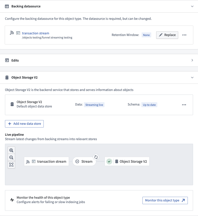Collapse the Backing datasource section chevron
This screenshot has width=198, height=216.
point(192,6)
